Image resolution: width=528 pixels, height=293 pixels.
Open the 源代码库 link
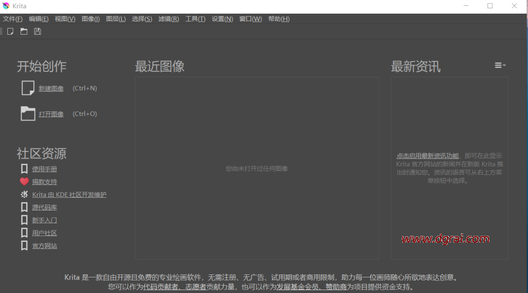[x=44, y=208]
